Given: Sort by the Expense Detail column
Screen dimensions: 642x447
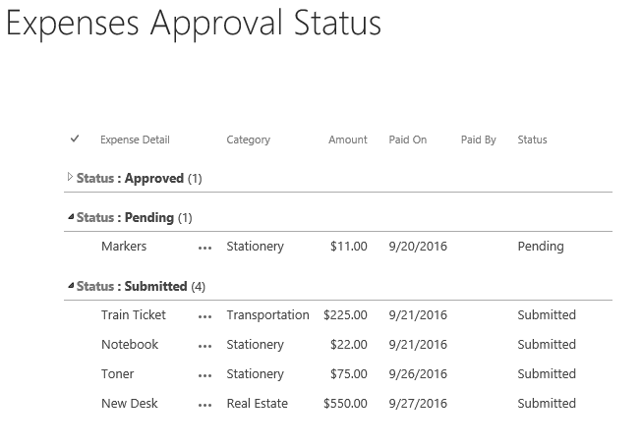Looking at the screenshot, I should pyautogui.click(x=135, y=140).
